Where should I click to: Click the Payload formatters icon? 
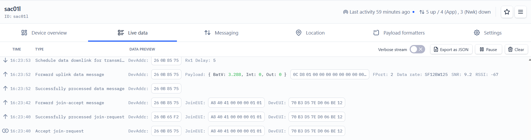376,33
